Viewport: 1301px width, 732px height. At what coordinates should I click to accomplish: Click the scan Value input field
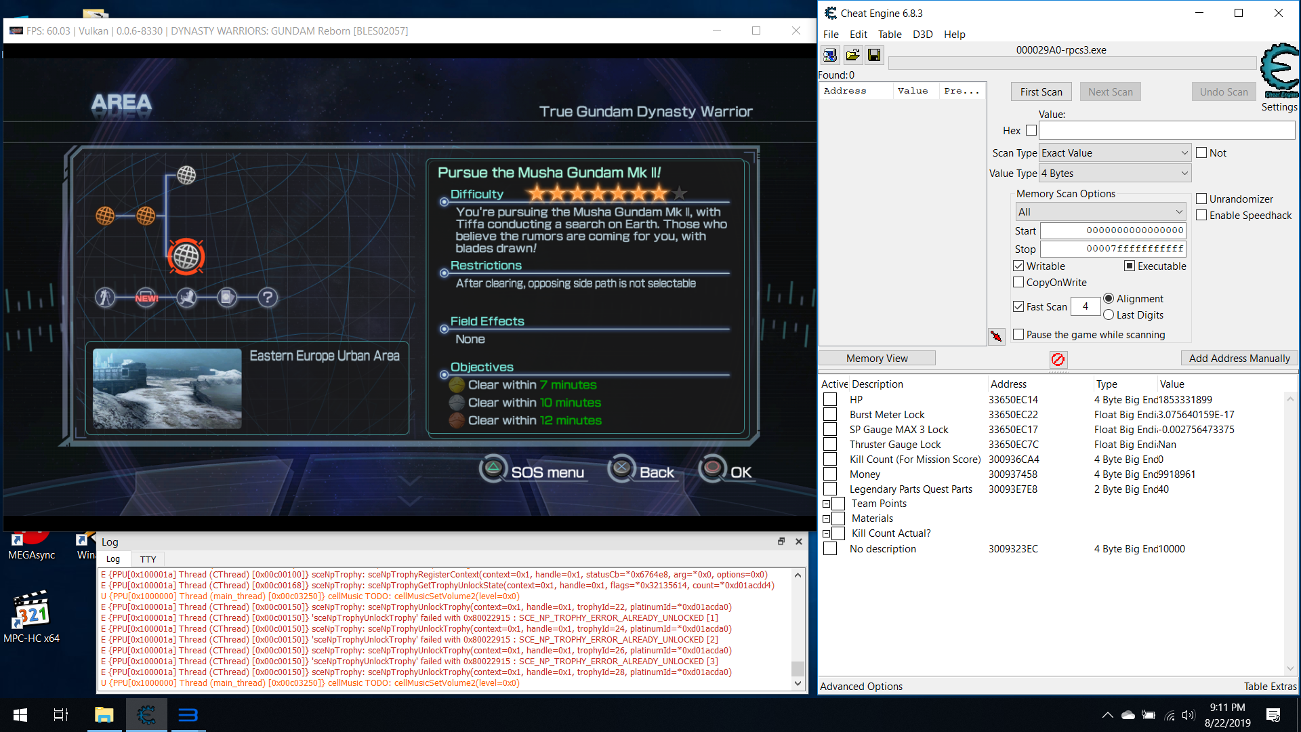(1166, 130)
